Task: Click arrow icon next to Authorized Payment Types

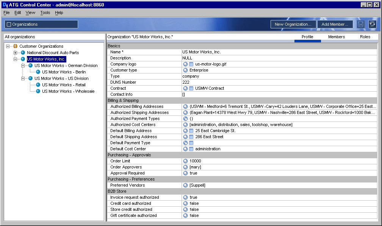Action: pos(185,119)
